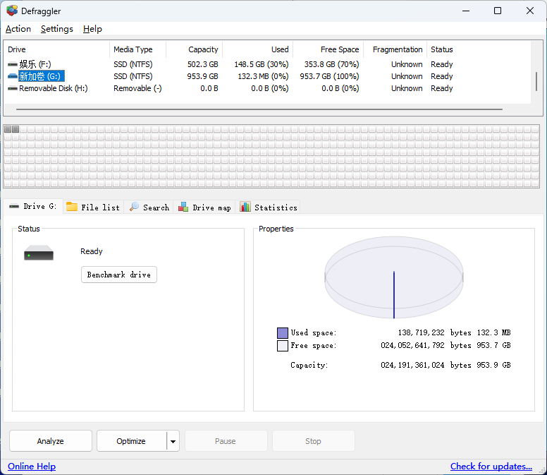Minimize the Defraggler window

(466, 11)
